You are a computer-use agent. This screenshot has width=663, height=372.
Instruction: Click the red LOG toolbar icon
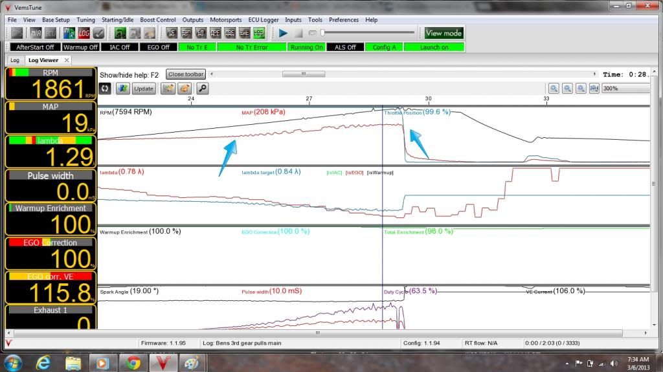pyautogui.click(x=84, y=33)
